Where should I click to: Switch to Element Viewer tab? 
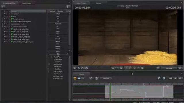(26, 3)
